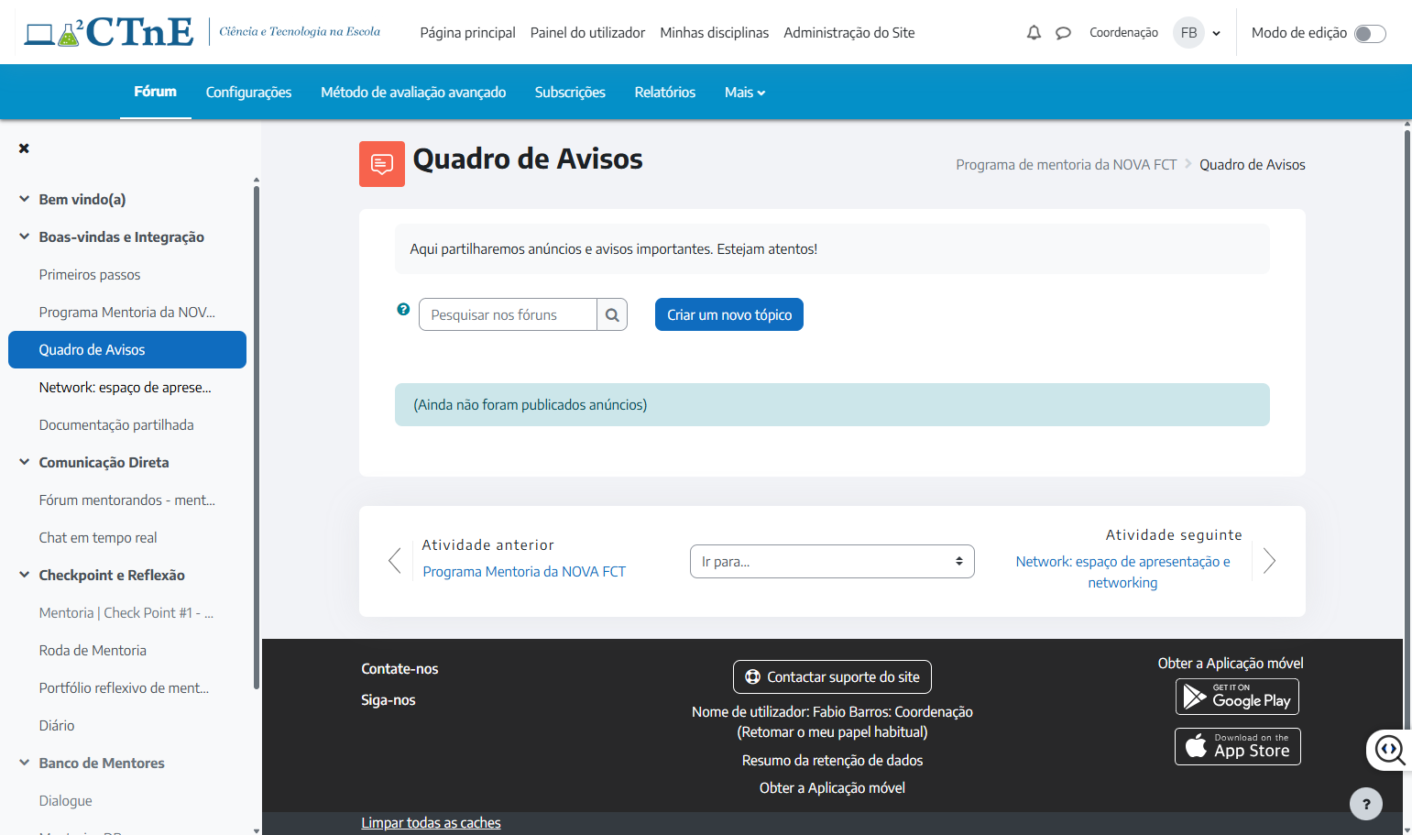Go to Página principal in top menu
Image resolution: width=1412 pixels, height=835 pixels.
(x=467, y=33)
